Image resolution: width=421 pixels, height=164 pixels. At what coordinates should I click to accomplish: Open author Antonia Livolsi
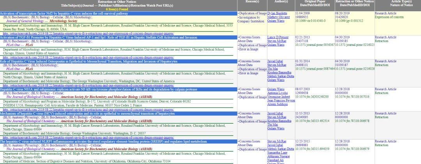tap(277, 93)
